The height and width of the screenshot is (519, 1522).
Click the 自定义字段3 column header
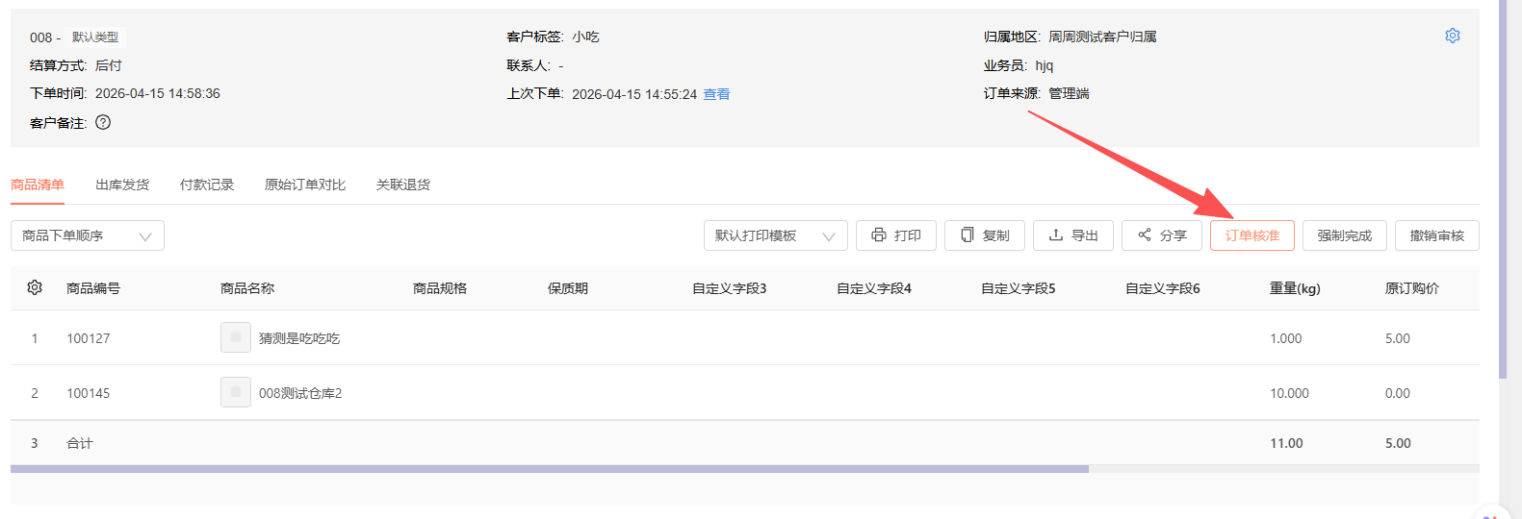(x=730, y=288)
